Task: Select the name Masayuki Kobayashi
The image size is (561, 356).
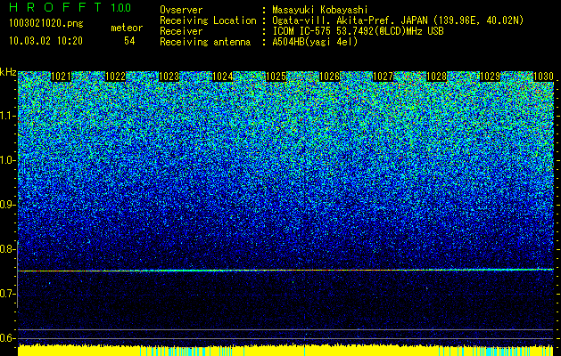Action: (x=320, y=10)
